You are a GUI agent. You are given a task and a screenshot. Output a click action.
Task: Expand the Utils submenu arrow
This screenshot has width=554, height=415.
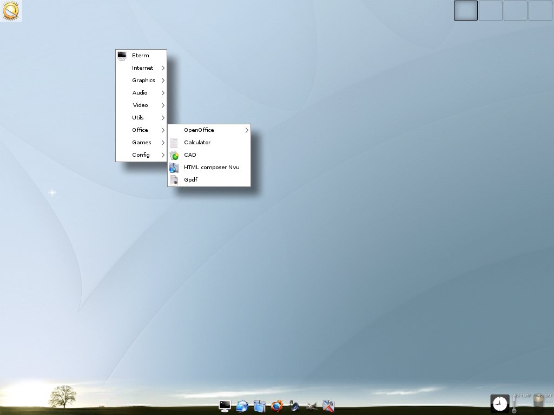(163, 117)
